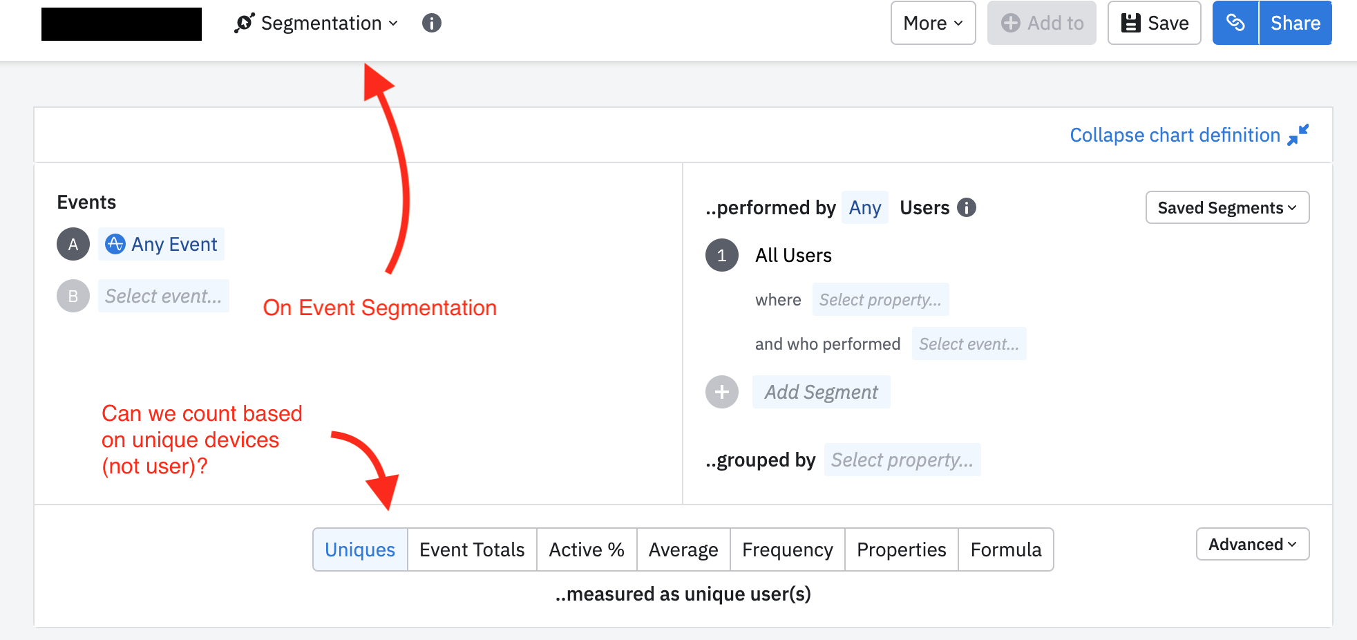Screen dimensions: 1357x640
Task: Click the copy link icon button
Action: (1235, 23)
